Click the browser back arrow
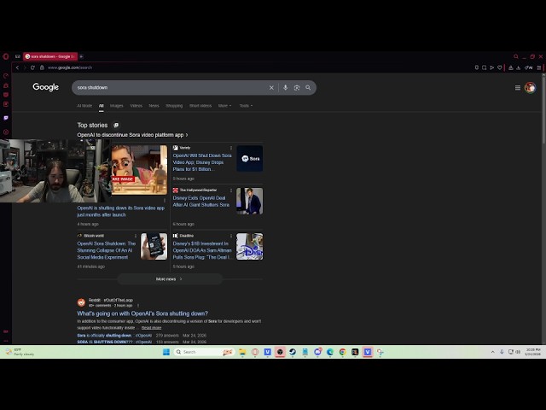Screen dimensions: 546x410 (17, 67)
